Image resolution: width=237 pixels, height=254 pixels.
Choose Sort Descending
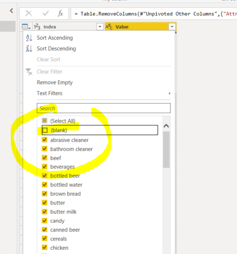click(x=56, y=48)
